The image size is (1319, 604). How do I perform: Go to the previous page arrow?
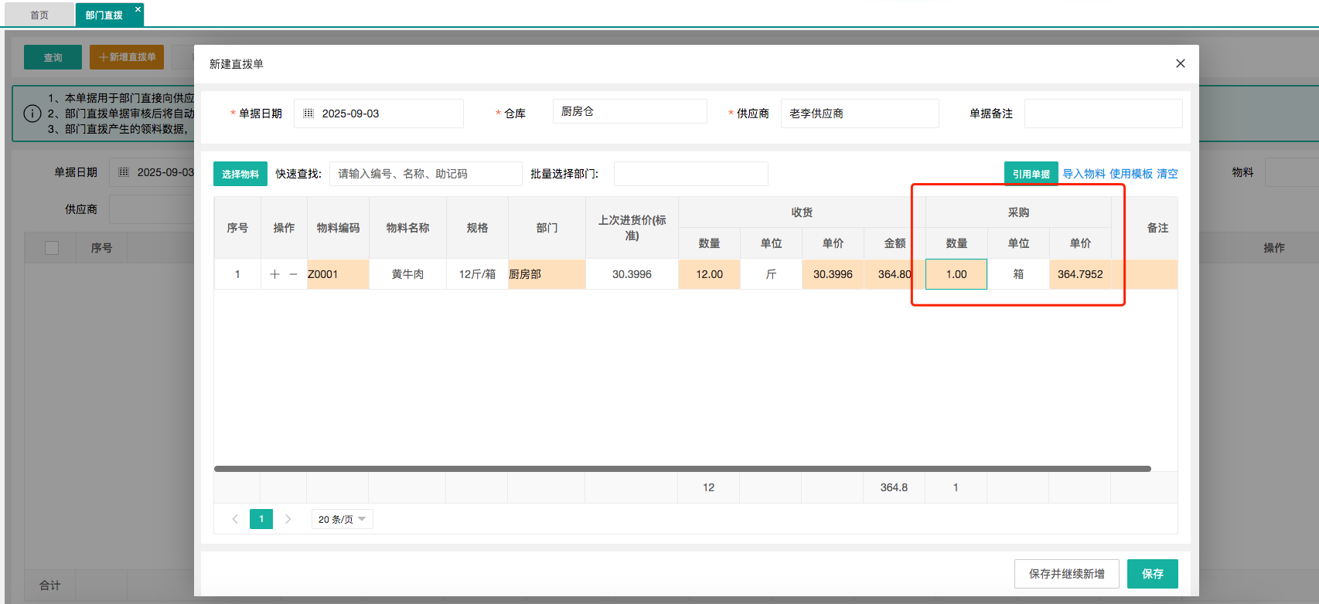[x=235, y=519]
